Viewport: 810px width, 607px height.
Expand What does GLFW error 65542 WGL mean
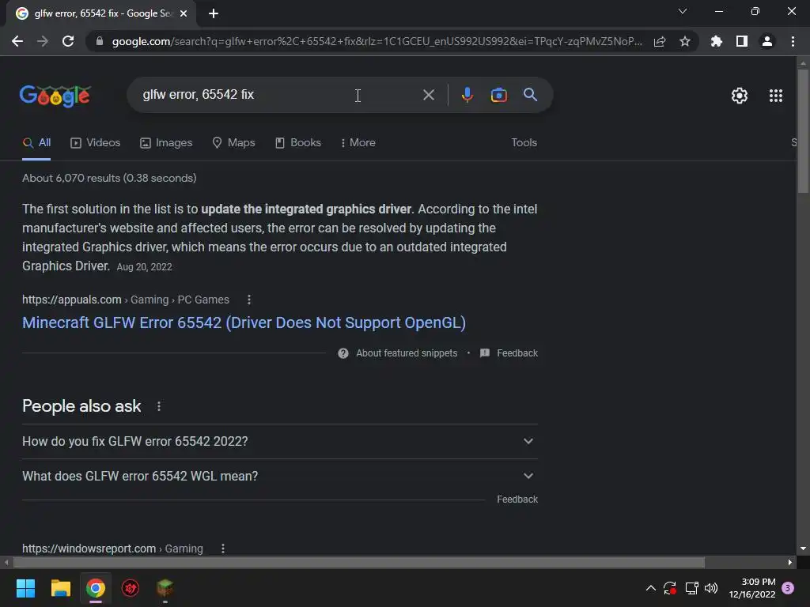tap(279, 476)
